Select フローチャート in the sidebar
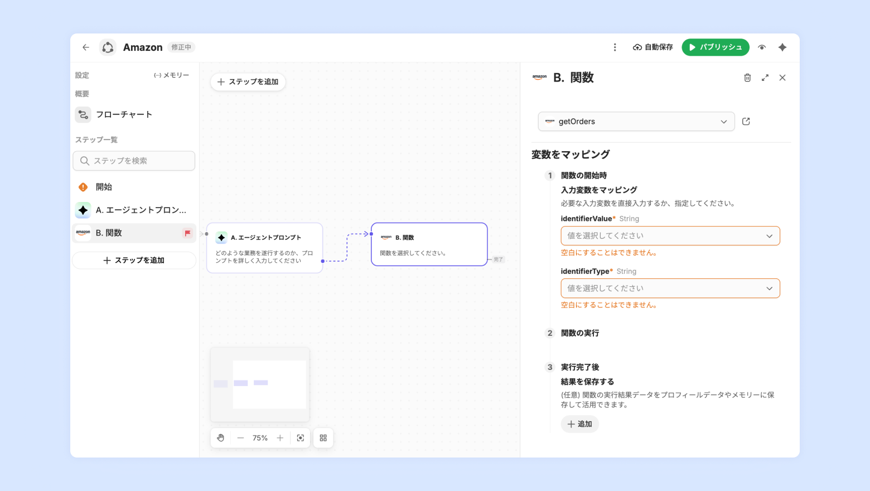870x491 pixels. pyautogui.click(x=134, y=114)
